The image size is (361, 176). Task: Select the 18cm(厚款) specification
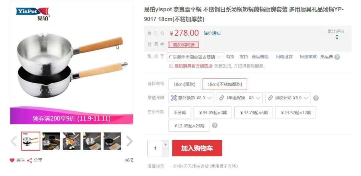coord(185,84)
